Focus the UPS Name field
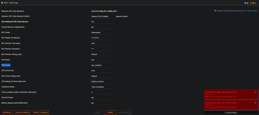The image size is (259, 115). (102, 60)
